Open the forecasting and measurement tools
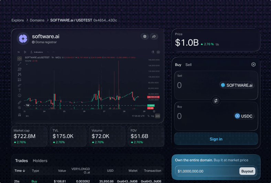 [20, 80]
